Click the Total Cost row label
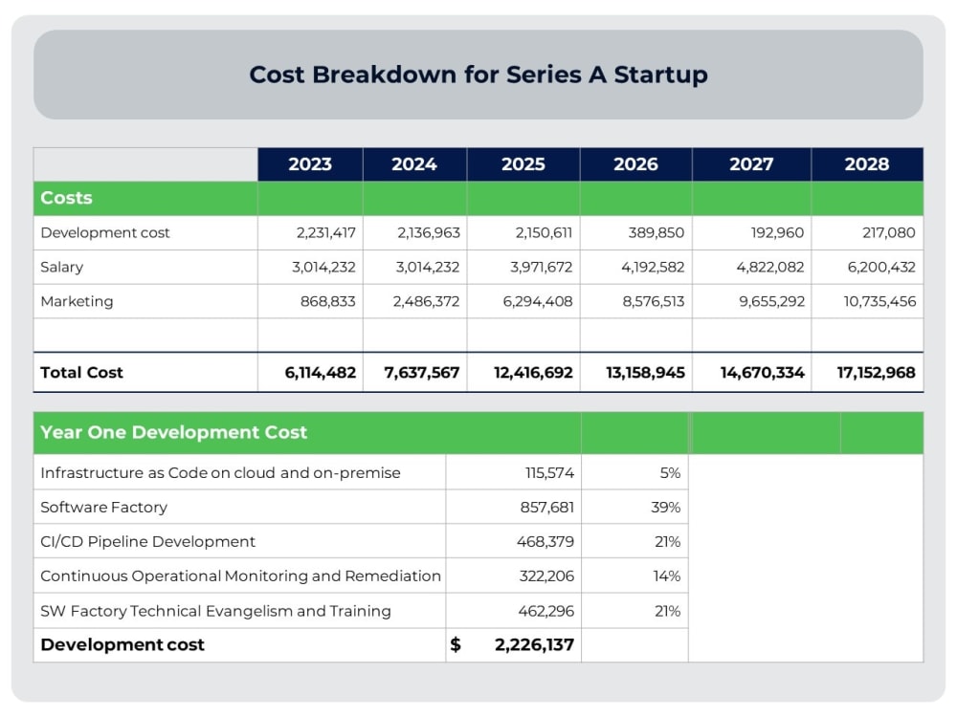Screen dimensions: 957x717 (81, 373)
